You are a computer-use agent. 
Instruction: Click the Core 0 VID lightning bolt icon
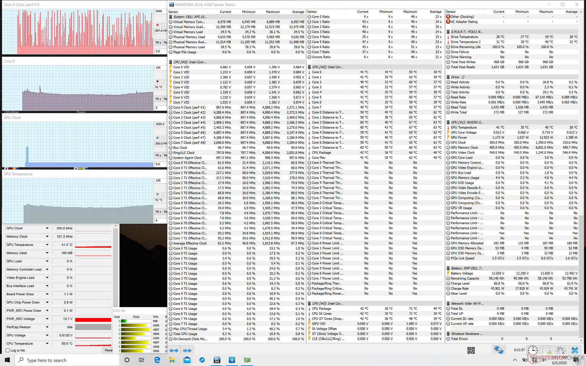point(171,67)
